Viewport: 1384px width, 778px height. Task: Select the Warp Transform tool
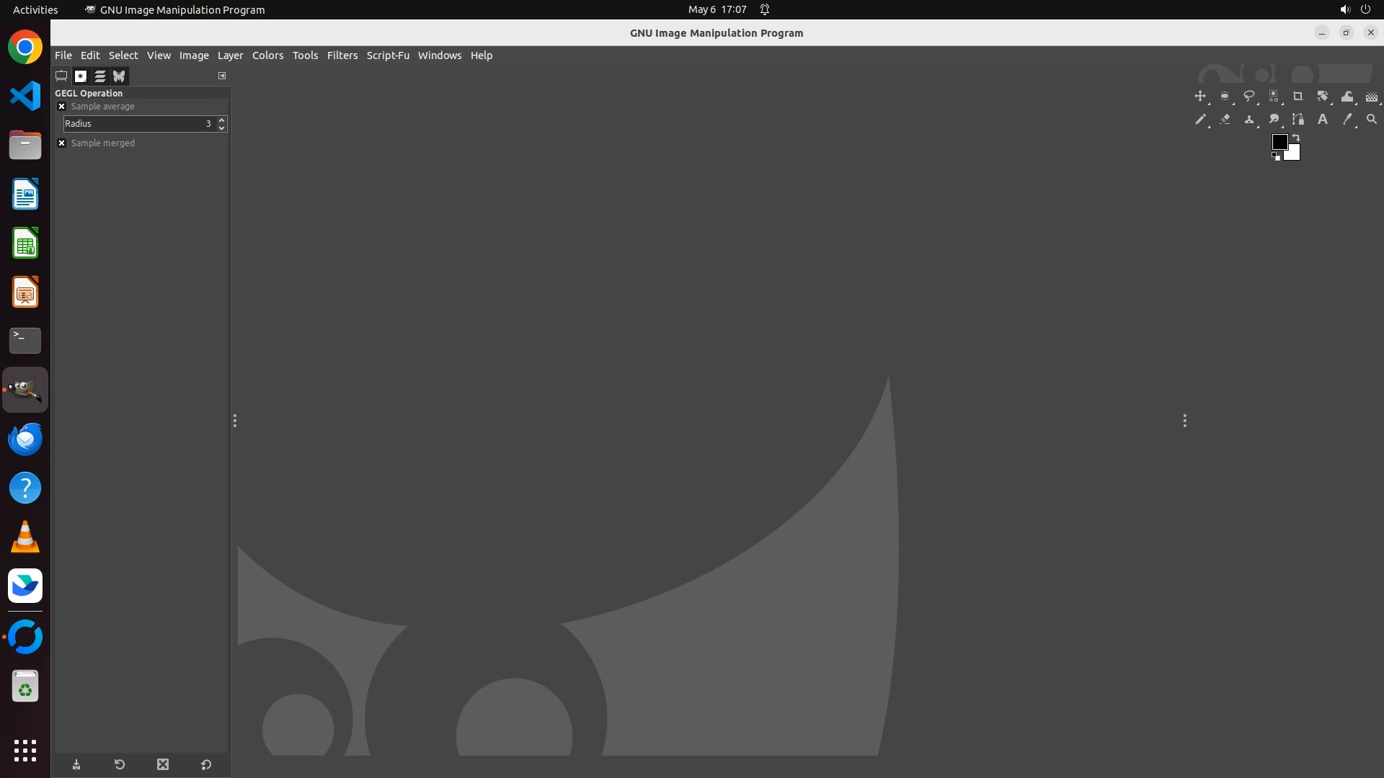click(1347, 96)
